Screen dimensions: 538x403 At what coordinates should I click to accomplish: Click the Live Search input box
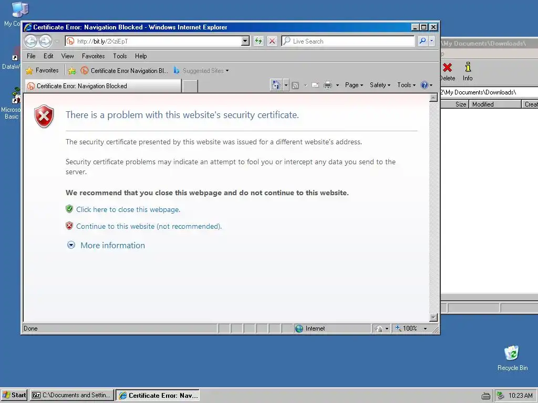348,41
